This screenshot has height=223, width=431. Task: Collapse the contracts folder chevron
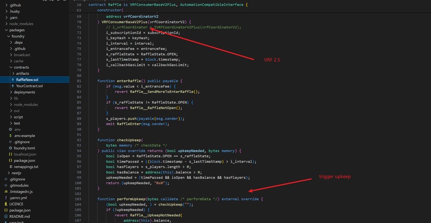tap(11, 67)
